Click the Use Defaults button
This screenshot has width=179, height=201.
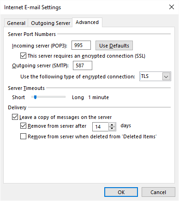coord(114,46)
